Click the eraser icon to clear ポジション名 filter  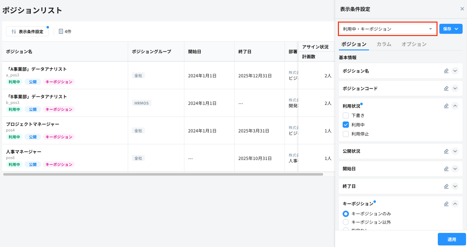pyautogui.click(x=446, y=71)
